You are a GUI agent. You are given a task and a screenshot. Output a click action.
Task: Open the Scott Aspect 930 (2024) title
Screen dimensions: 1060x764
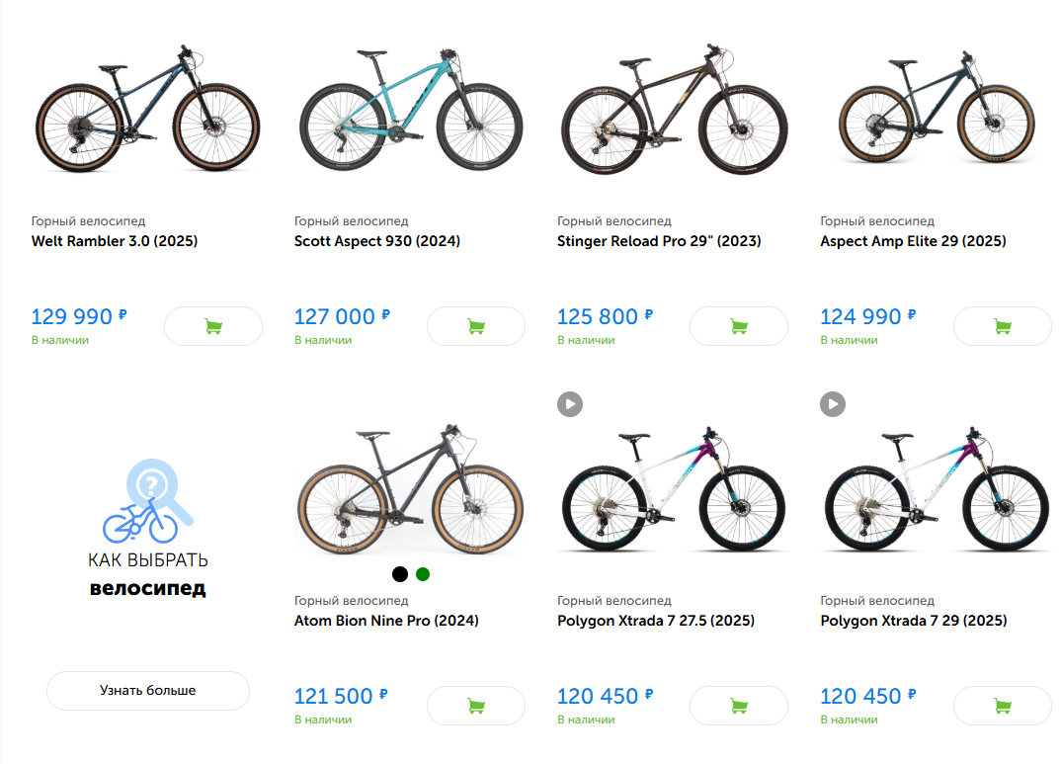pos(377,241)
